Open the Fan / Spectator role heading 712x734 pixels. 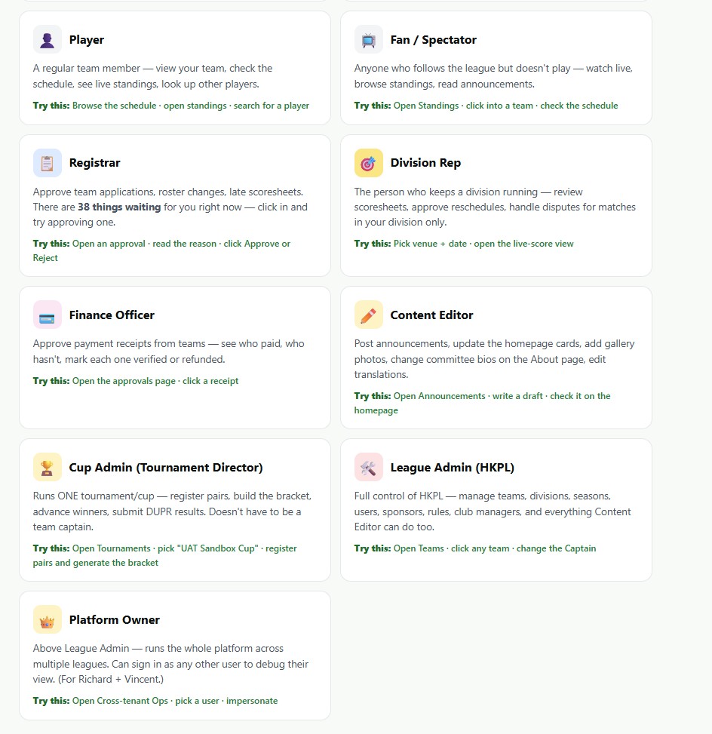click(x=434, y=40)
